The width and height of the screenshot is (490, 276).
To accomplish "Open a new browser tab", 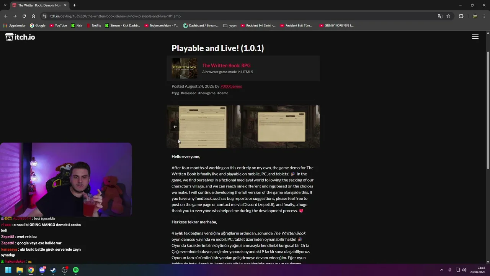I will click(74, 5).
